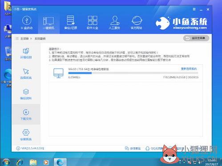Open the Computer desktop icon
Screen dimensions: 222x166
coord(8,31)
